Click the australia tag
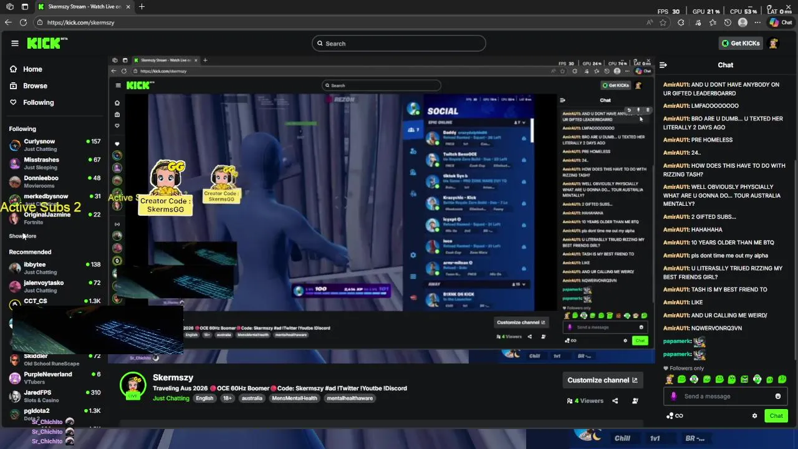 [x=252, y=398]
